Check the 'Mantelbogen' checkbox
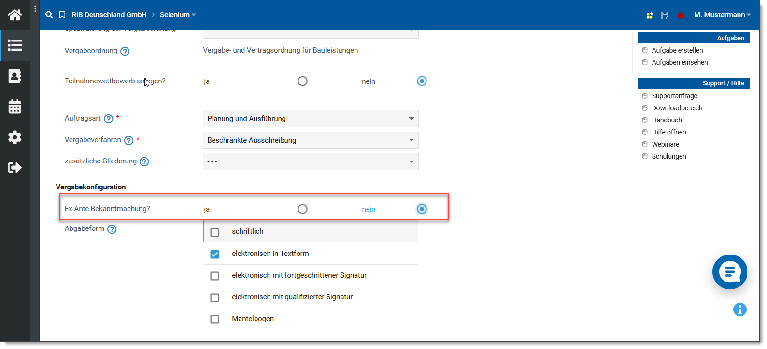 (215, 319)
